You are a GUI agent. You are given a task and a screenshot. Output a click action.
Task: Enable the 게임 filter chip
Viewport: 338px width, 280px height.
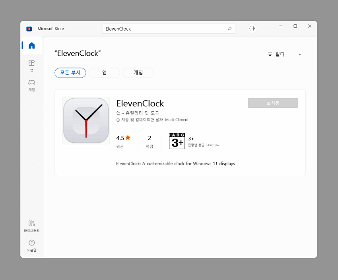click(138, 73)
